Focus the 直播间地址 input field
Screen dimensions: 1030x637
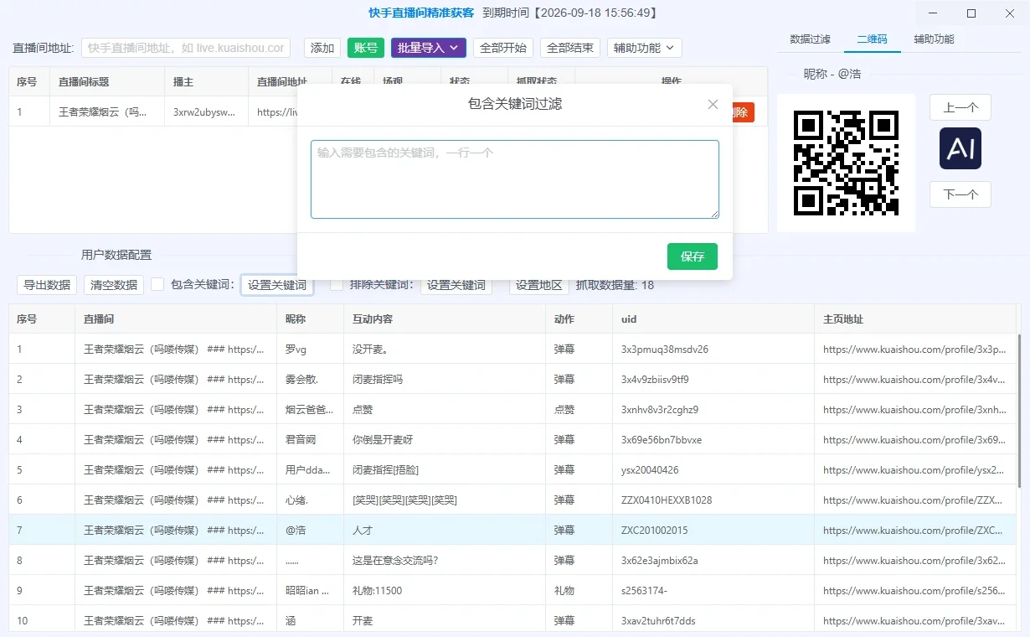186,48
